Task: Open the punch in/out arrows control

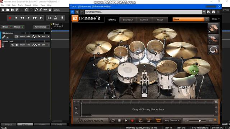Action: pyautogui.click(x=62, y=18)
